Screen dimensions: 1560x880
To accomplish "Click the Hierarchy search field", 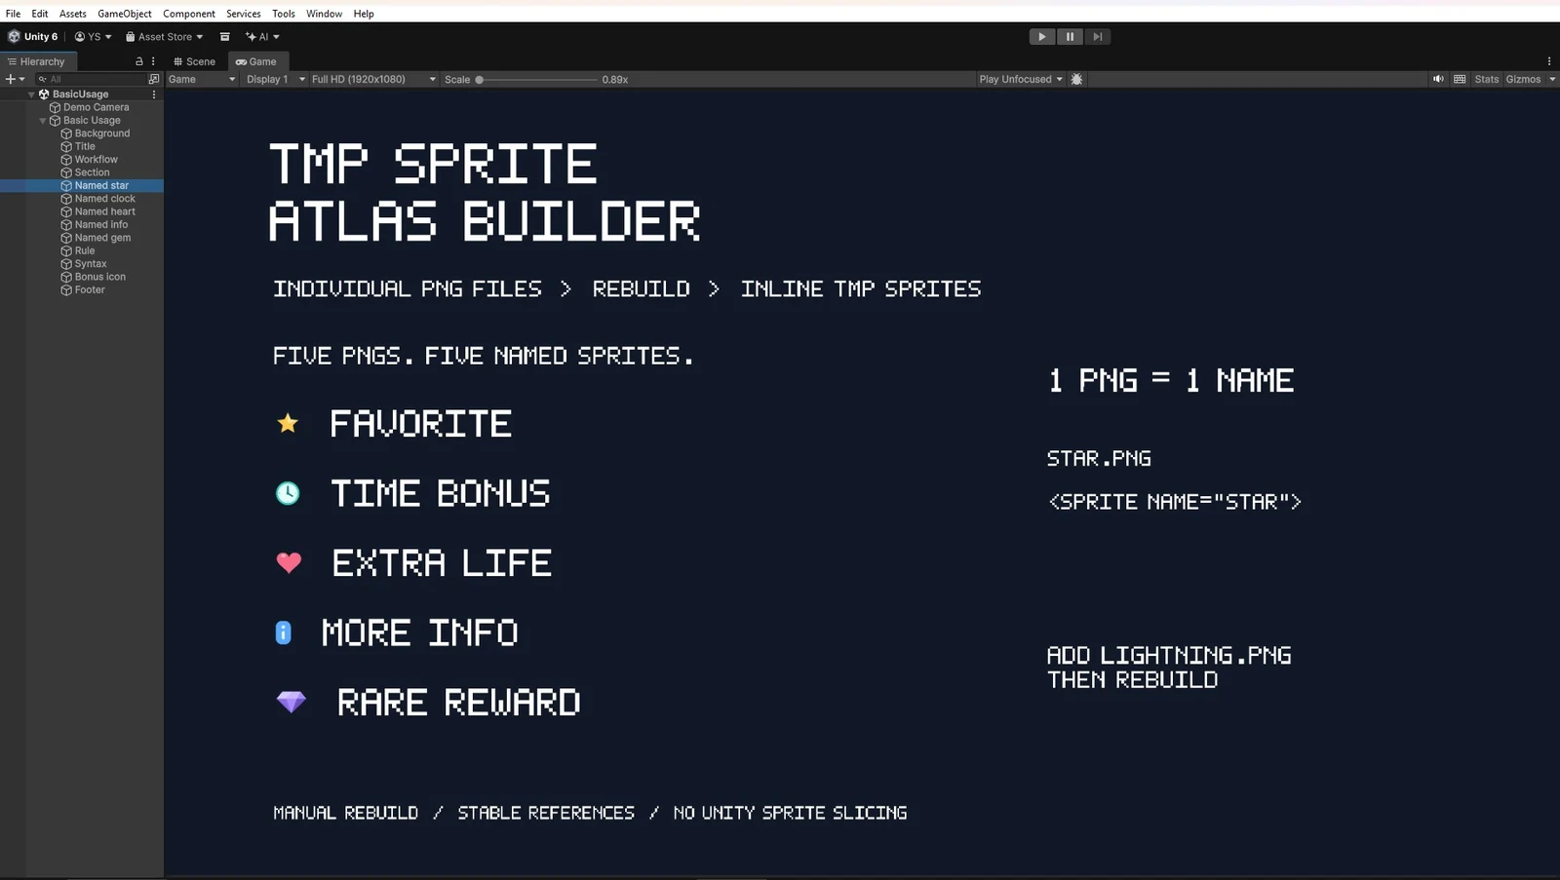I will [x=90, y=79].
